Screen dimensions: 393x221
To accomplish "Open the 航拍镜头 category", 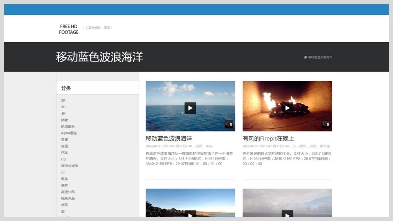I will pos(68,126).
